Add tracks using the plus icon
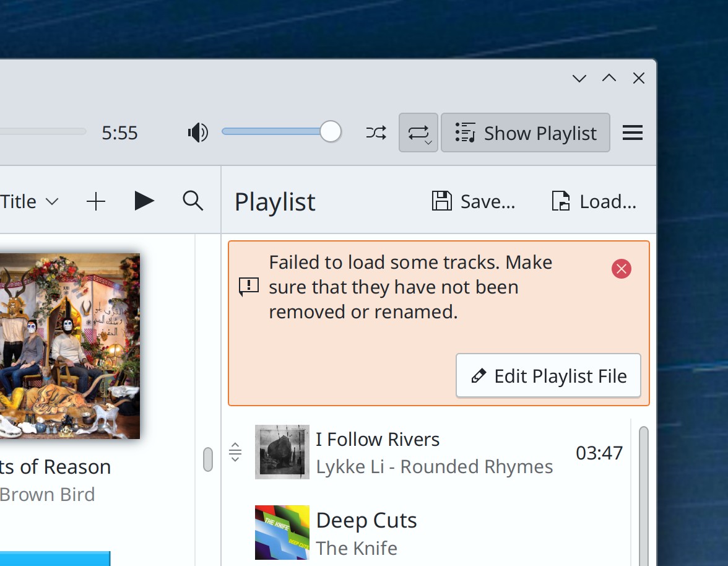The height and width of the screenshot is (566, 728). pyautogui.click(x=96, y=201)
